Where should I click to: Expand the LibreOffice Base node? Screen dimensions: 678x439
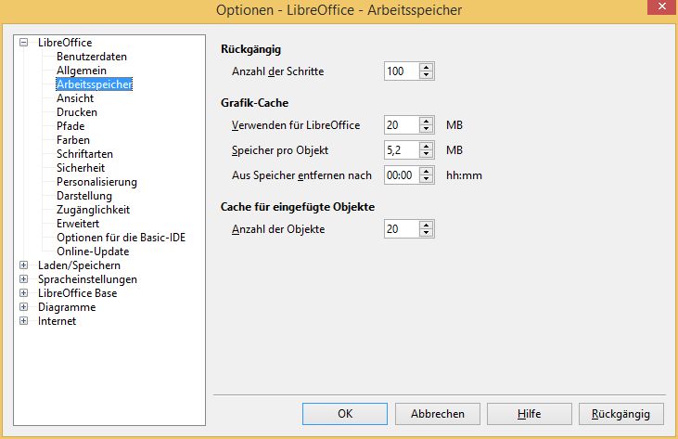(24, 292)
